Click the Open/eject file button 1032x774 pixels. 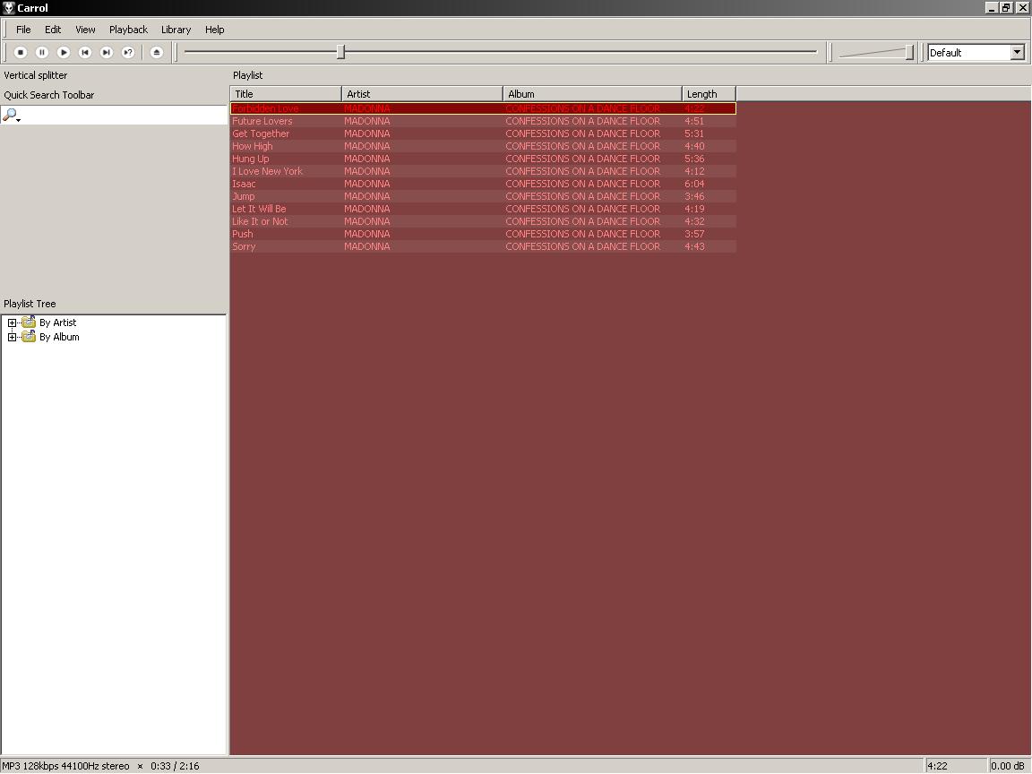[x=157, y=53]
